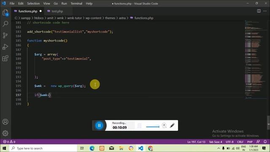Open the Run and Debug view
Screen dimensions: 270x152
[5, 47]
